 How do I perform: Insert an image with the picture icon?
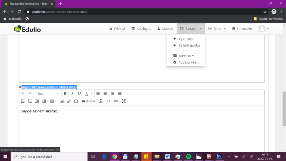tap(62, 101)
